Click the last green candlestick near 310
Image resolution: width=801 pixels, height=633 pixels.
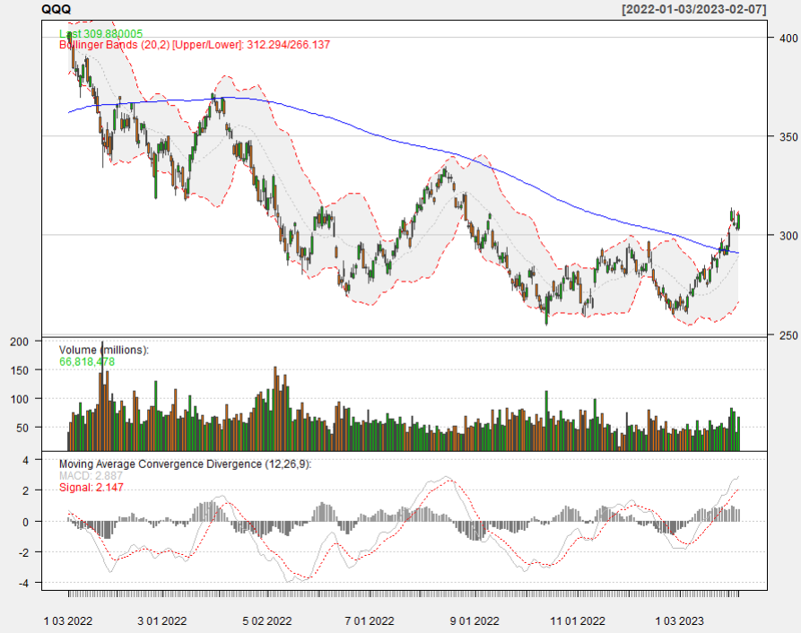[x=738, y=221]
